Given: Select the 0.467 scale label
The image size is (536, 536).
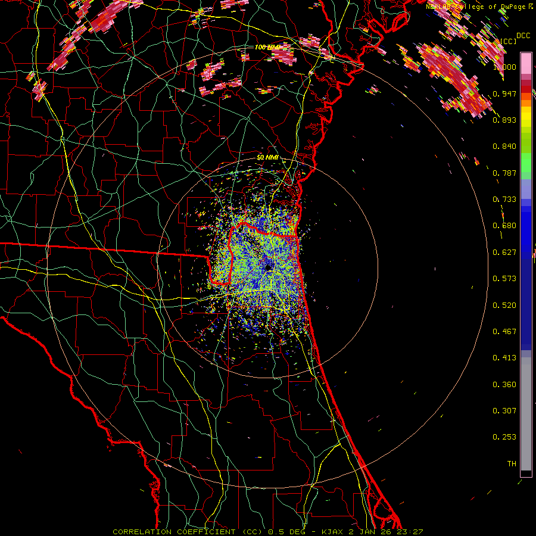Looking at the screenshot, I should pos(504,332).
